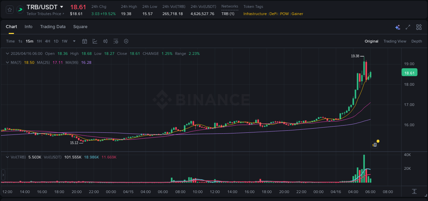Select the candlestick display settings icon
This screenshot has height=201, width=428.
pos(105,41)
